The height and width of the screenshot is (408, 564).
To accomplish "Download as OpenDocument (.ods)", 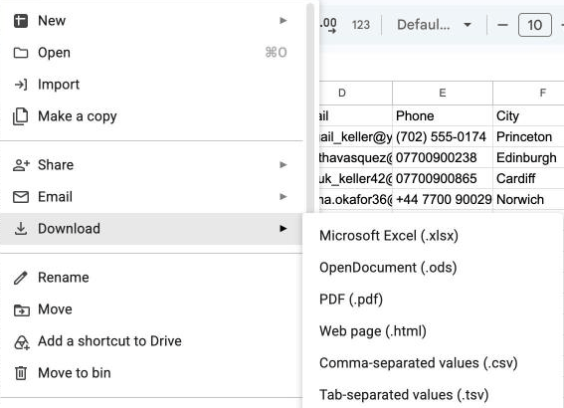I will [x=433, y=268].
